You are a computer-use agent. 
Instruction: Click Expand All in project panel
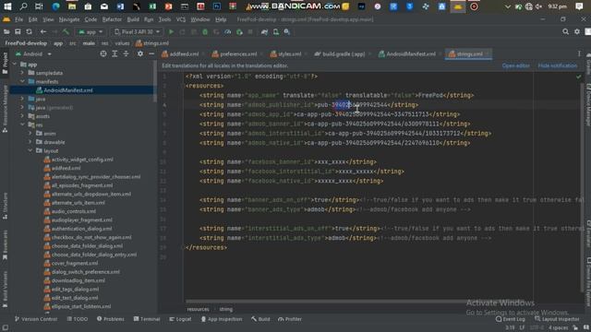pyautogui.click(x=115, y=53)
